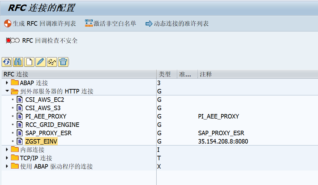Image resolution: width=318 pixels, height=185 pixels.
Task: Click the refresh icon in the toolbar
Action: coord(7,62)
